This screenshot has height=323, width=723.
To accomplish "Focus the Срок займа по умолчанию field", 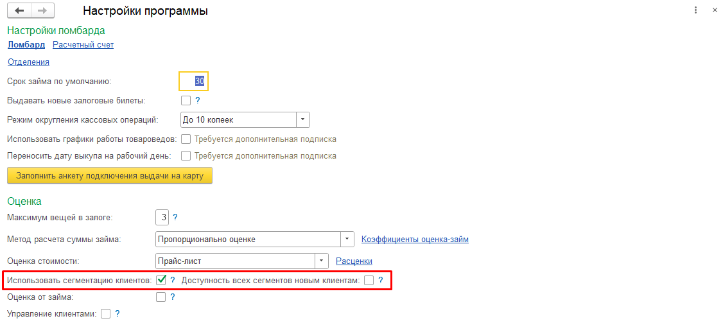I will [194, 81].
